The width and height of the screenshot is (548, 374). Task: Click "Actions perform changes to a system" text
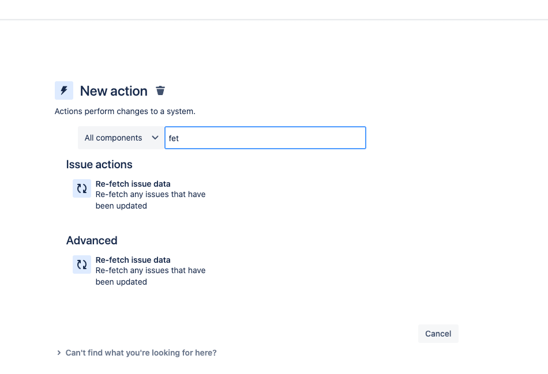125,111
